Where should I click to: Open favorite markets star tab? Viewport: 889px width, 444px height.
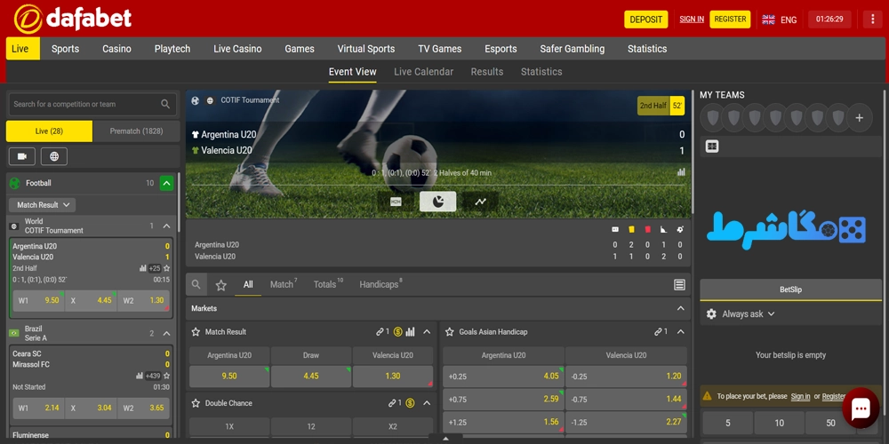(x=221, y=285)
